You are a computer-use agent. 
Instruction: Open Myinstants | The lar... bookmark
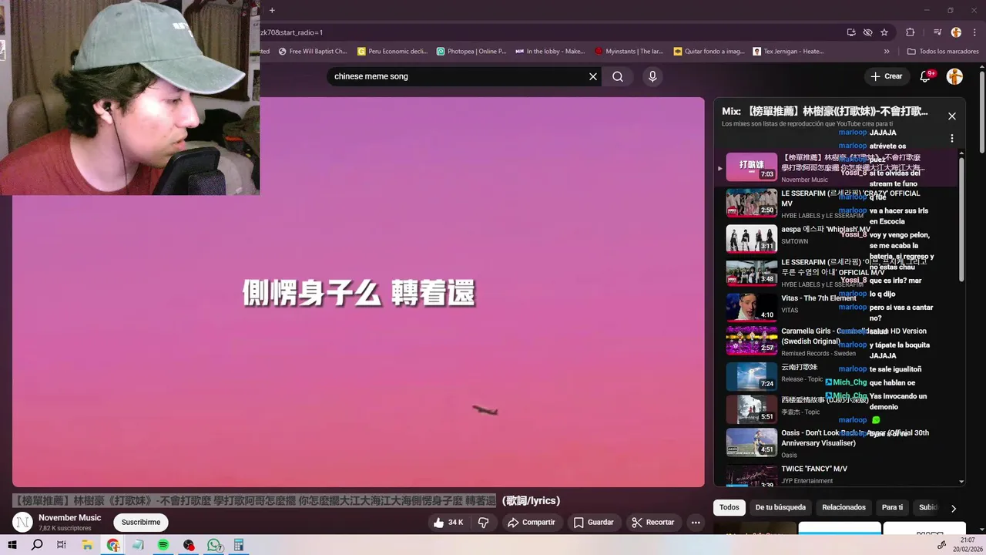coord(629,52)
